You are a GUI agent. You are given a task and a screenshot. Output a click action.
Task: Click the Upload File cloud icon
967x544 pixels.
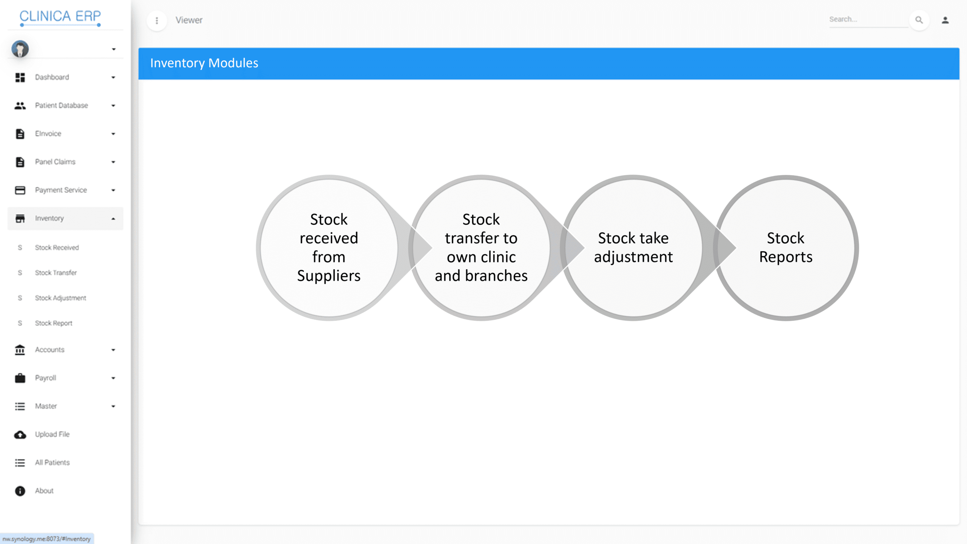pos(20,435)
